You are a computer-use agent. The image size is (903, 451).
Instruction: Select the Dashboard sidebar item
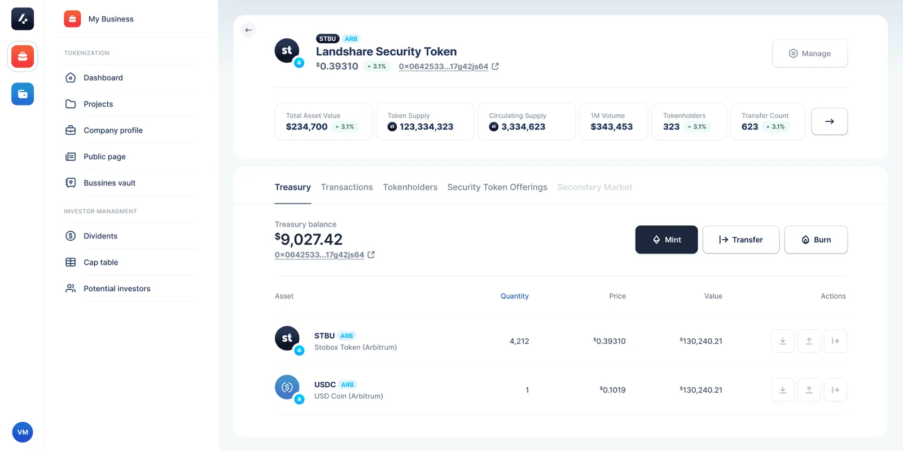click(103, 78)
